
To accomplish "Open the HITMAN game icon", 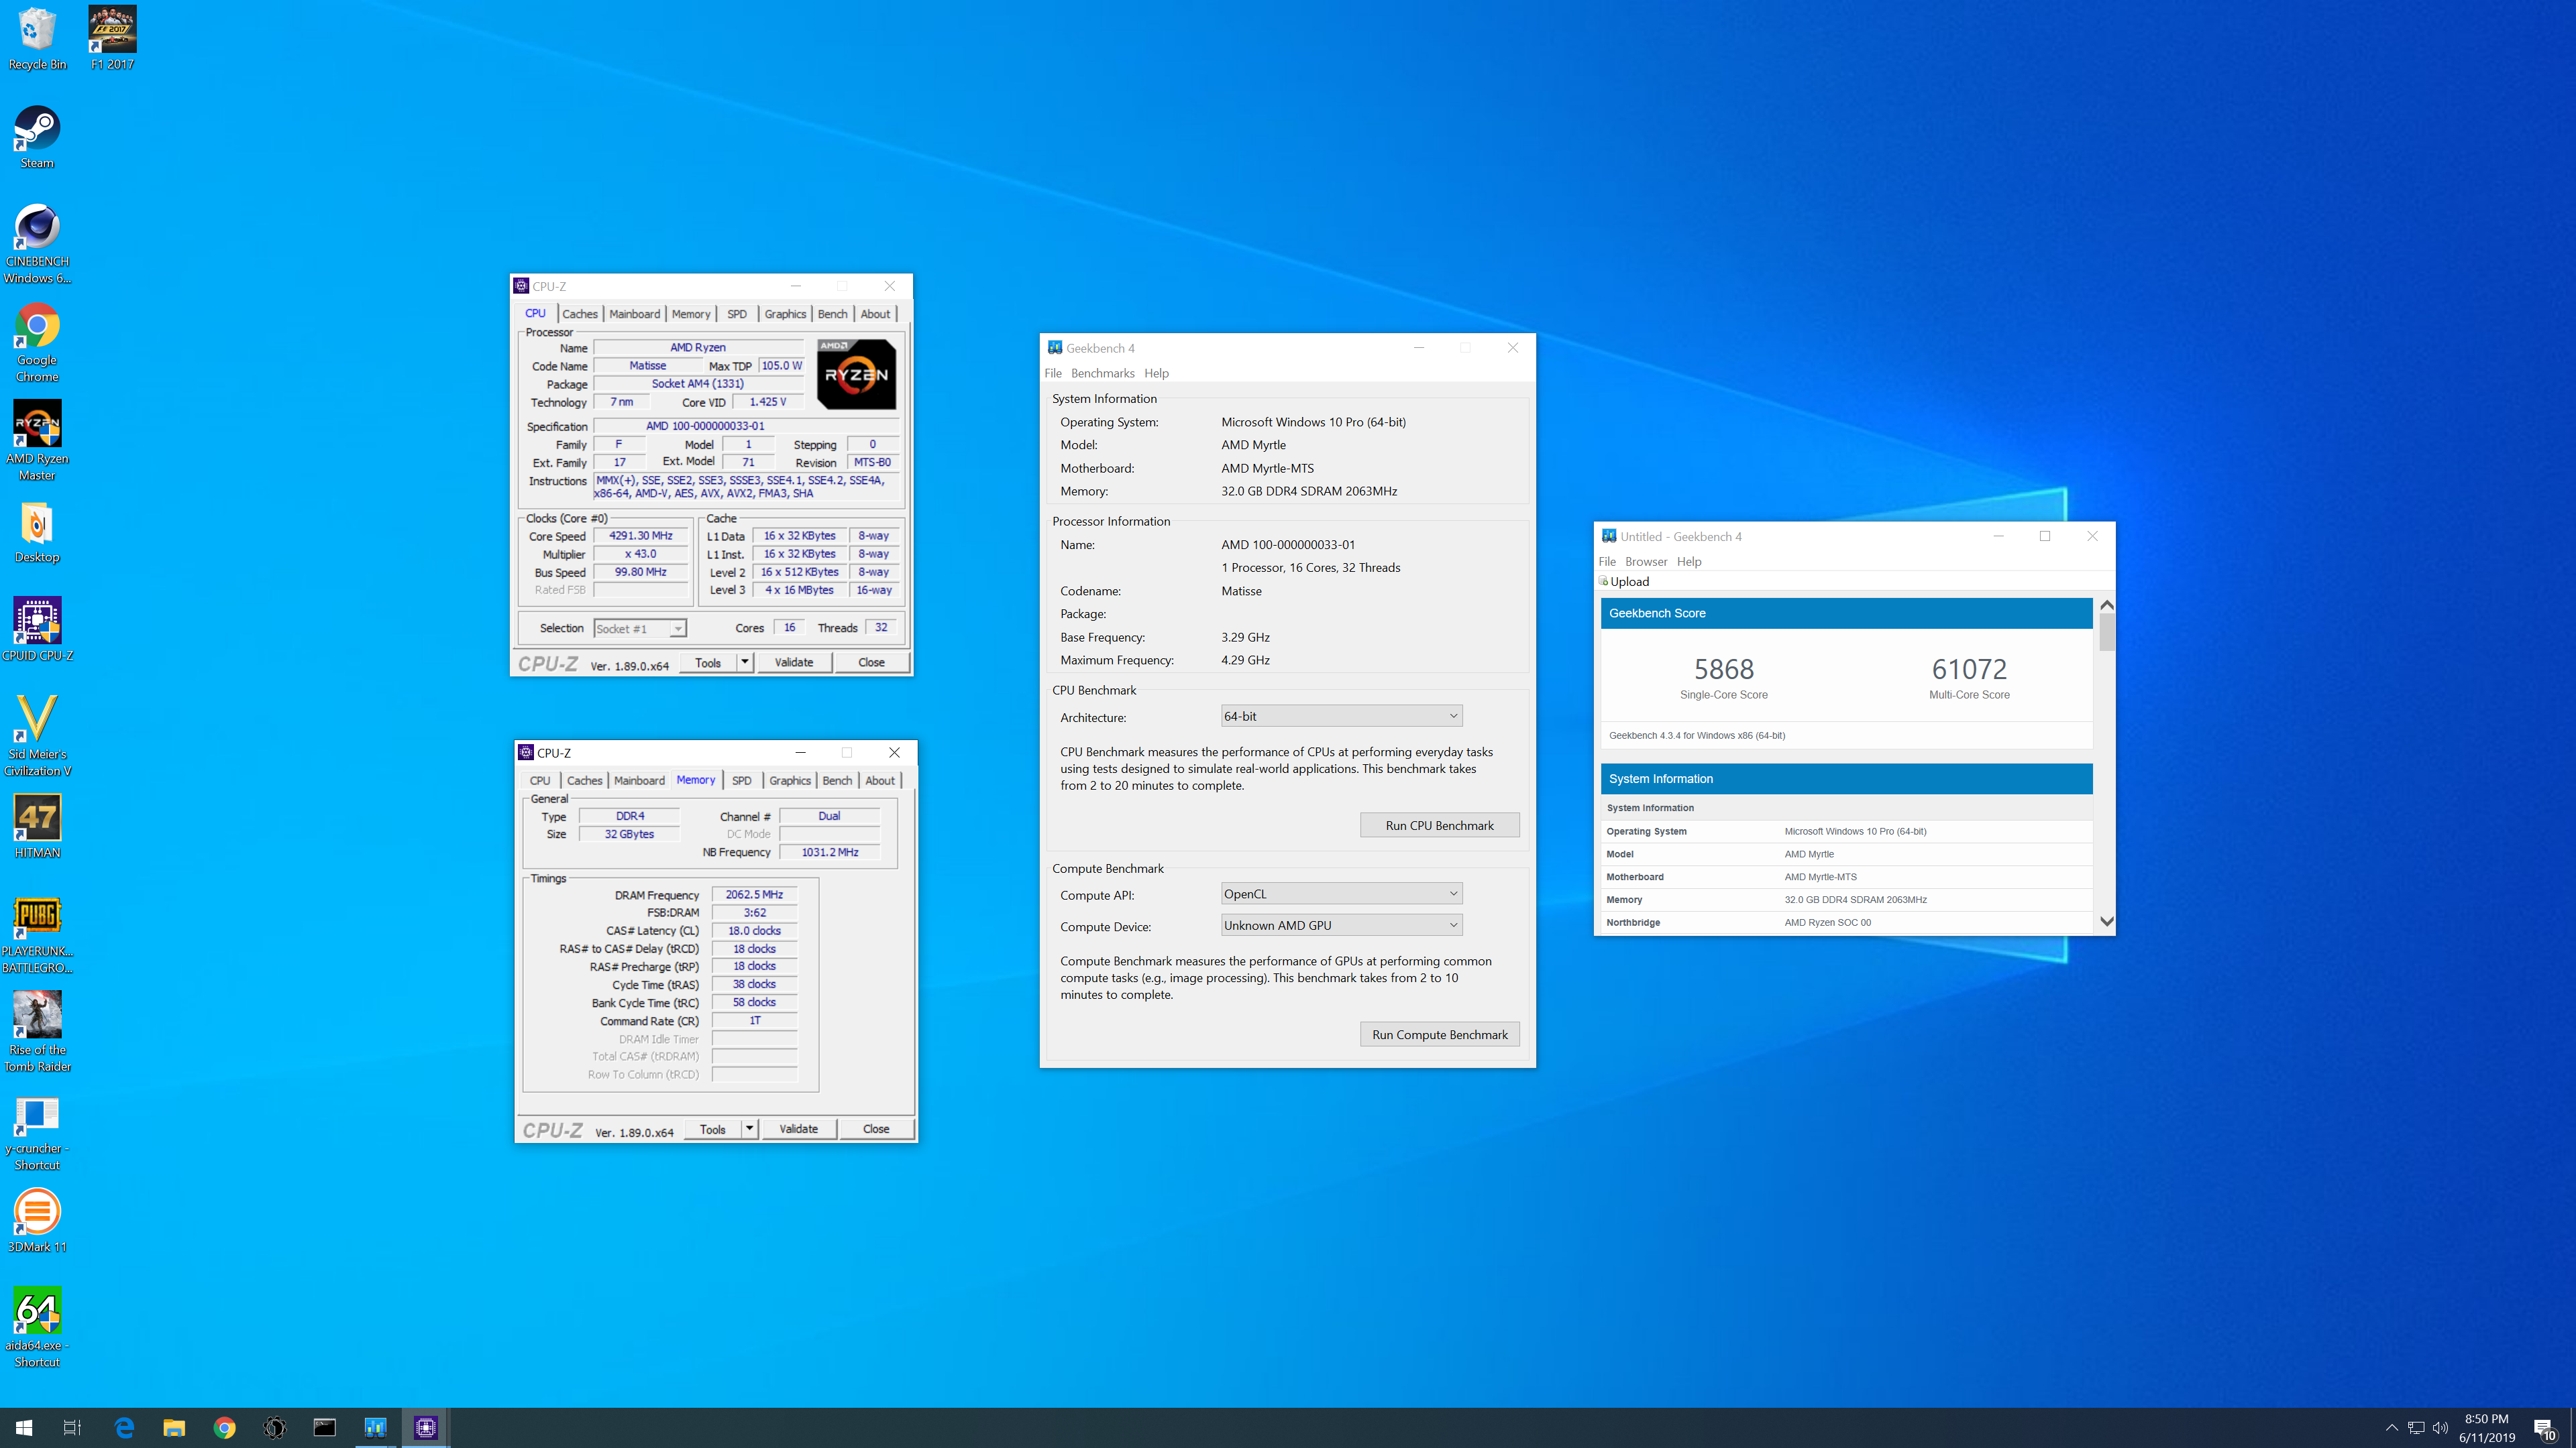I will pos(37,819).
